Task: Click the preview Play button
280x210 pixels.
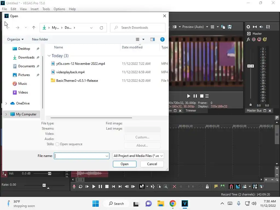Action: 189,96
